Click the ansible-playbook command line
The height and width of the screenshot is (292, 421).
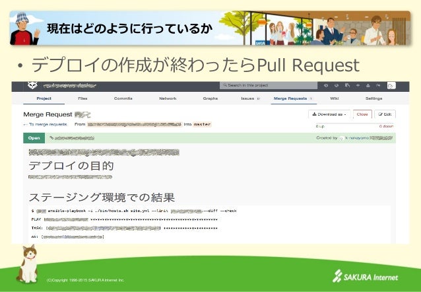coord(134,211)
